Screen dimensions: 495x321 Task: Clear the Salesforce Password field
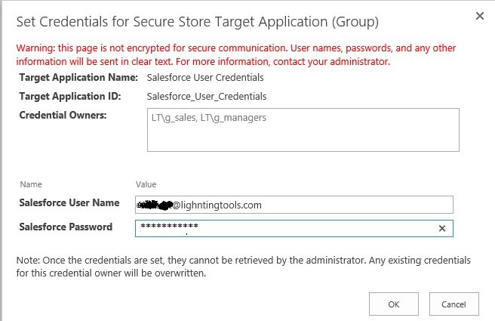pos(442,228)
